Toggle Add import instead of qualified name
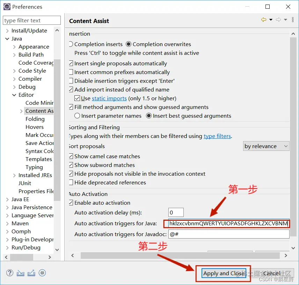Viewport: 299px width, 285px height. click(x=71, y=90)
